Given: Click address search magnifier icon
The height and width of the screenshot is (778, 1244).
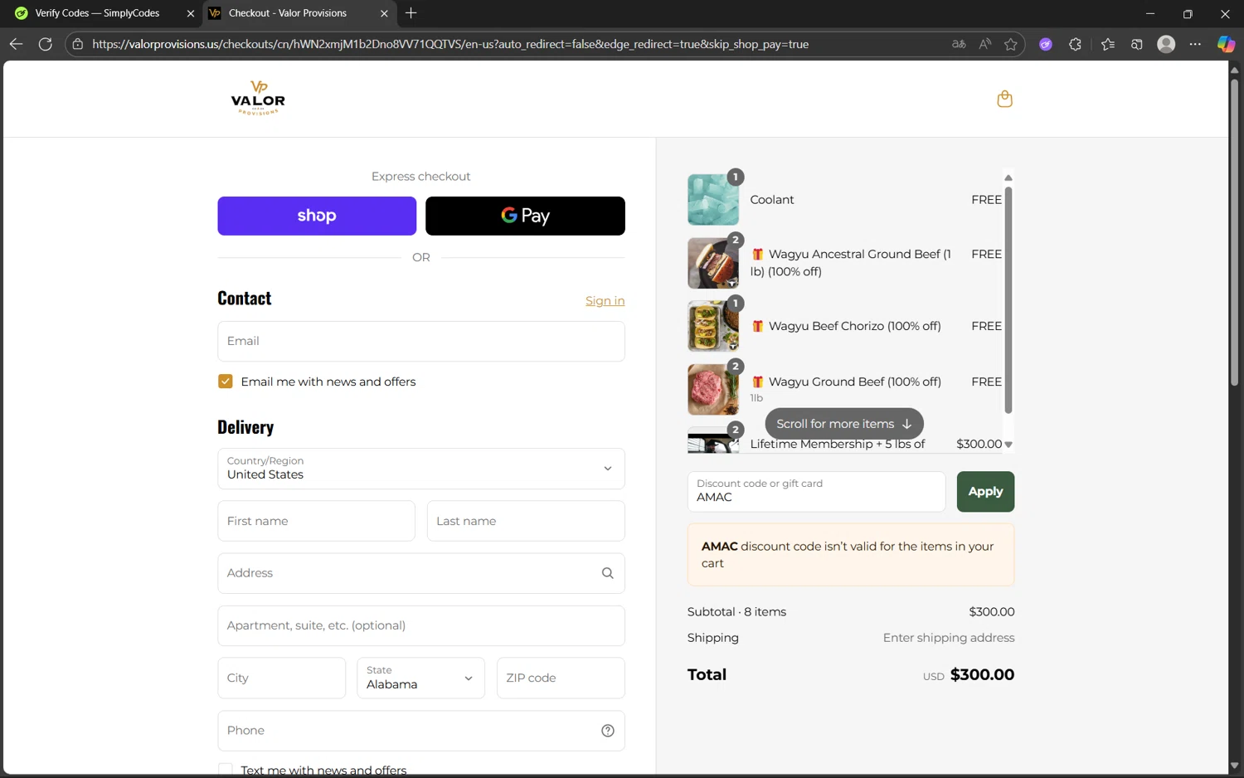Looking at the screenshot, I should pyautogui.click(x=607, y=573).
